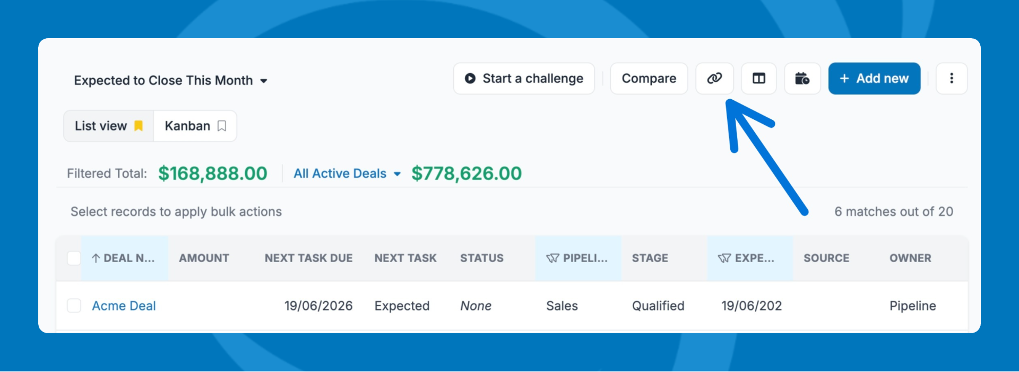Viewport: 1019px width, 372px height.
Task: Click the Amount column header
Action: coord(204,258)
